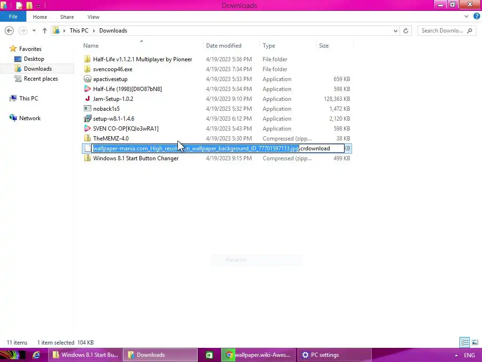Image resolution: width=482 pixels, height=362 pixels.
Task: Click inside the filename rename box
Action: pyautogui.click(x=218, y=148)
